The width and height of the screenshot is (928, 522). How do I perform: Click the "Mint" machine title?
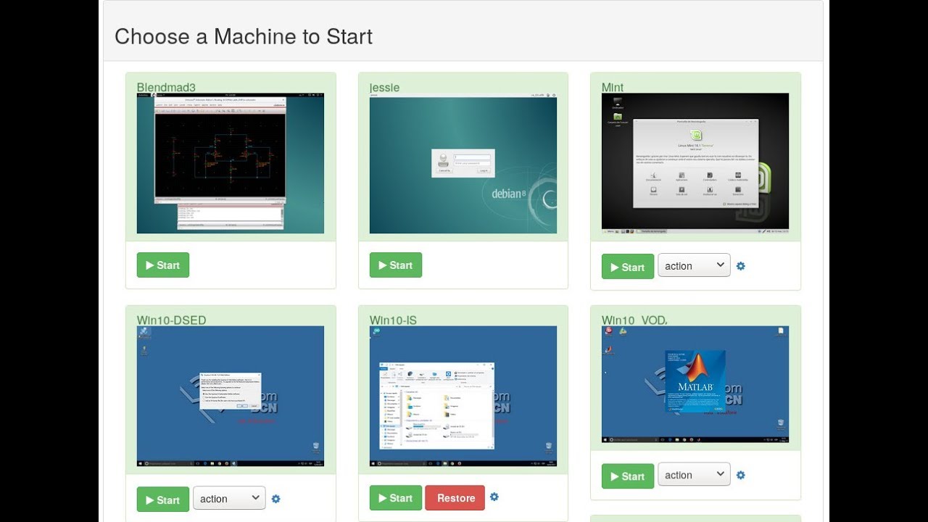tap(613, 88)
